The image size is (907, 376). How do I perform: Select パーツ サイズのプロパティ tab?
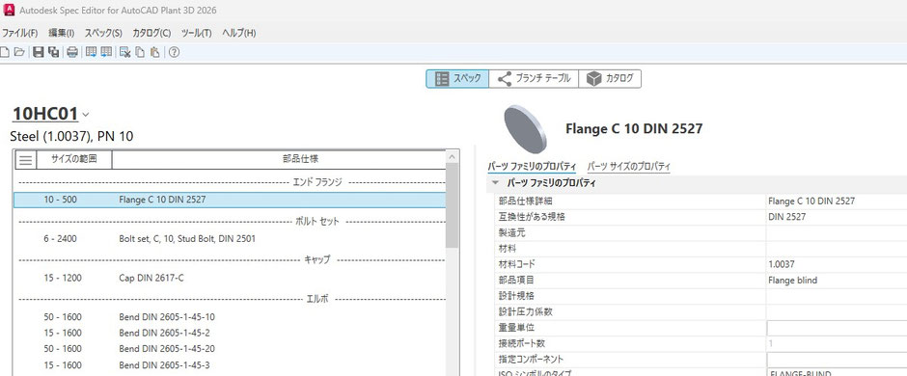(629, 167)
